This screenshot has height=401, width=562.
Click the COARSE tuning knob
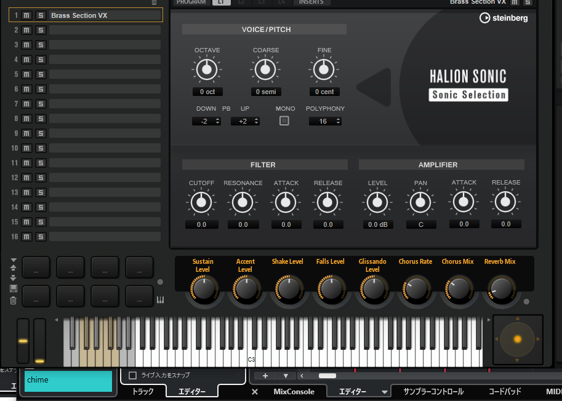click(265, 69)
